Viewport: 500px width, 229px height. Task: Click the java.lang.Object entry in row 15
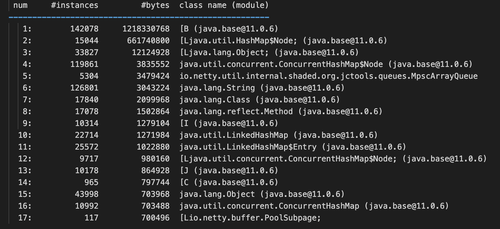262,194
